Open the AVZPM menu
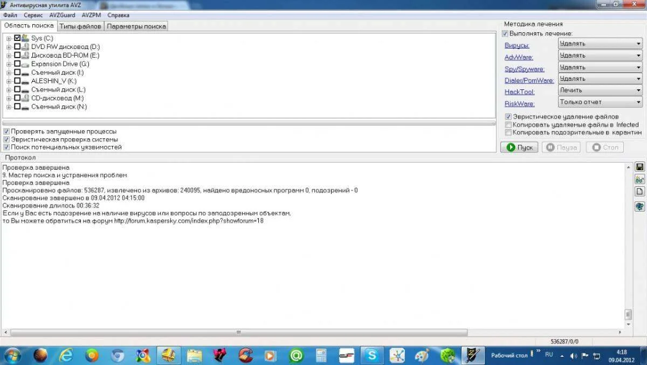Screen dimensions: 647x365 (x=91, y=15)
